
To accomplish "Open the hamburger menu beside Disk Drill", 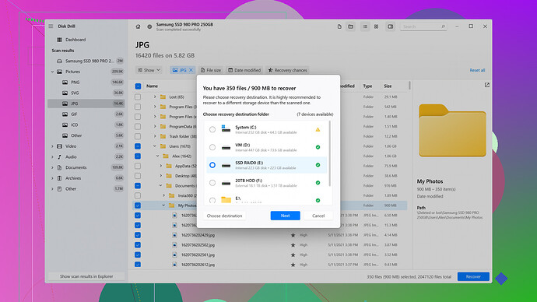I will pyautogui.click(x=51, y=26).
